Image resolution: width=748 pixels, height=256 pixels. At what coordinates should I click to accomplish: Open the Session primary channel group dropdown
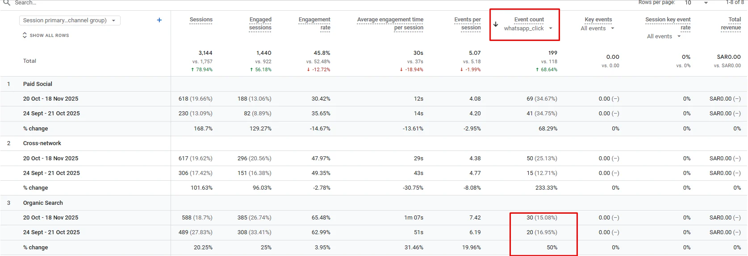tap(70, 20)
